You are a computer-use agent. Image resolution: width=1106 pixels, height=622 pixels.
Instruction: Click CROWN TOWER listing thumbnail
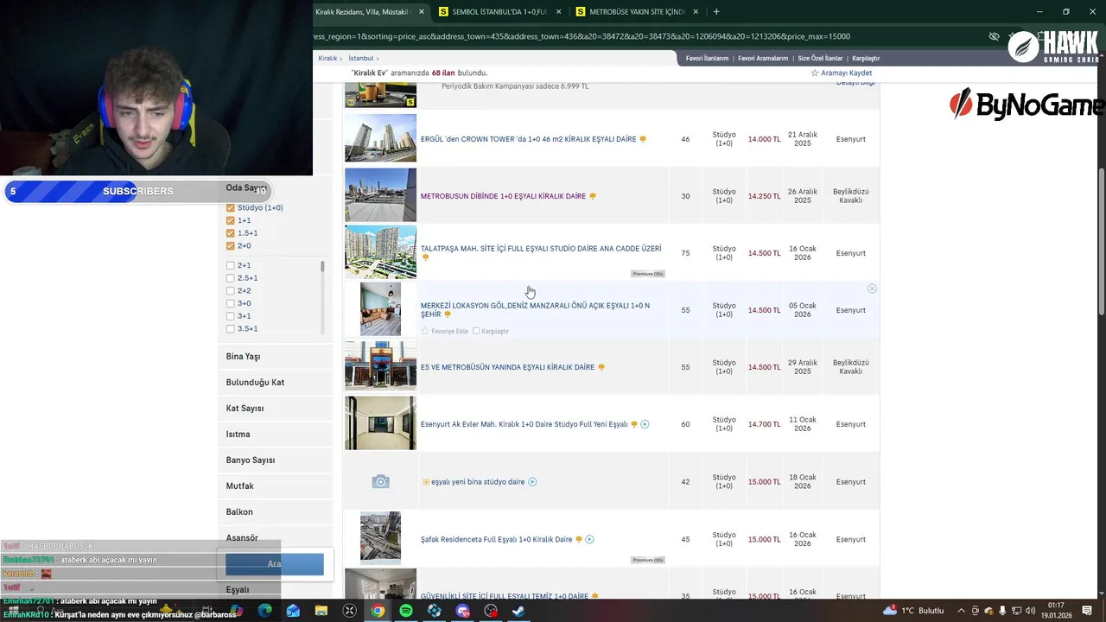tap(380, 138)
